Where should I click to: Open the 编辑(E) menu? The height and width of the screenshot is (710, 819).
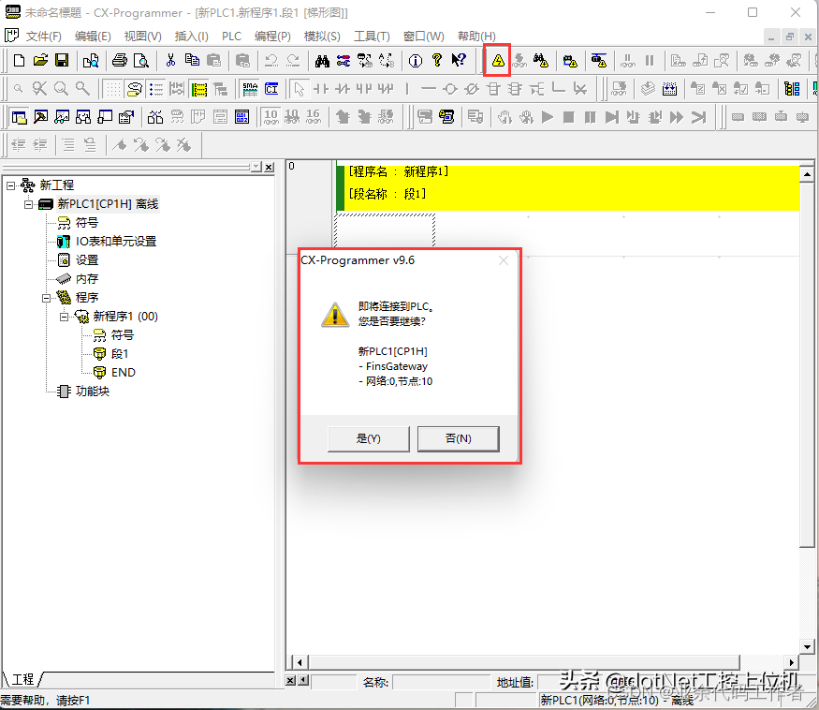point(93,37)
